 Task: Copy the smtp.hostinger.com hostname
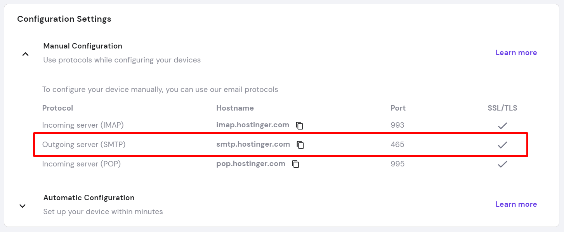point(300,145)
